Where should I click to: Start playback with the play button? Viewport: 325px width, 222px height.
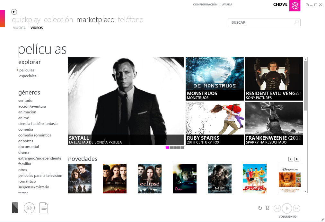pos(287,208)
